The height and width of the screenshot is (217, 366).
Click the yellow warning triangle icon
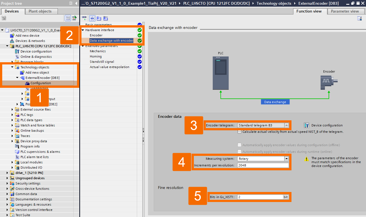(x=306, y=159)
